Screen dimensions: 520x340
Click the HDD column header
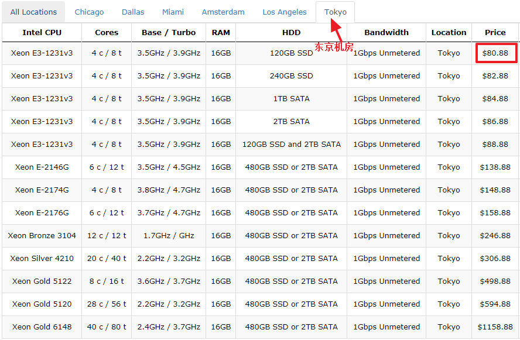pyautogui.click(x=291, y=33)
